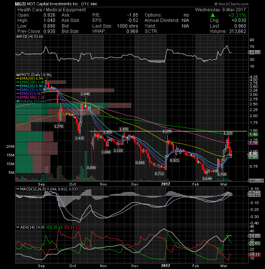Click the VWAP value 0.969
The width and height of the screenshot is (265, 269).
(x=132, y=31)
